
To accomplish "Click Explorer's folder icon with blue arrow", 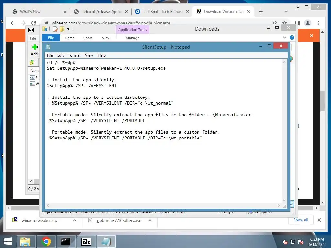I will [x=45, y=29].
